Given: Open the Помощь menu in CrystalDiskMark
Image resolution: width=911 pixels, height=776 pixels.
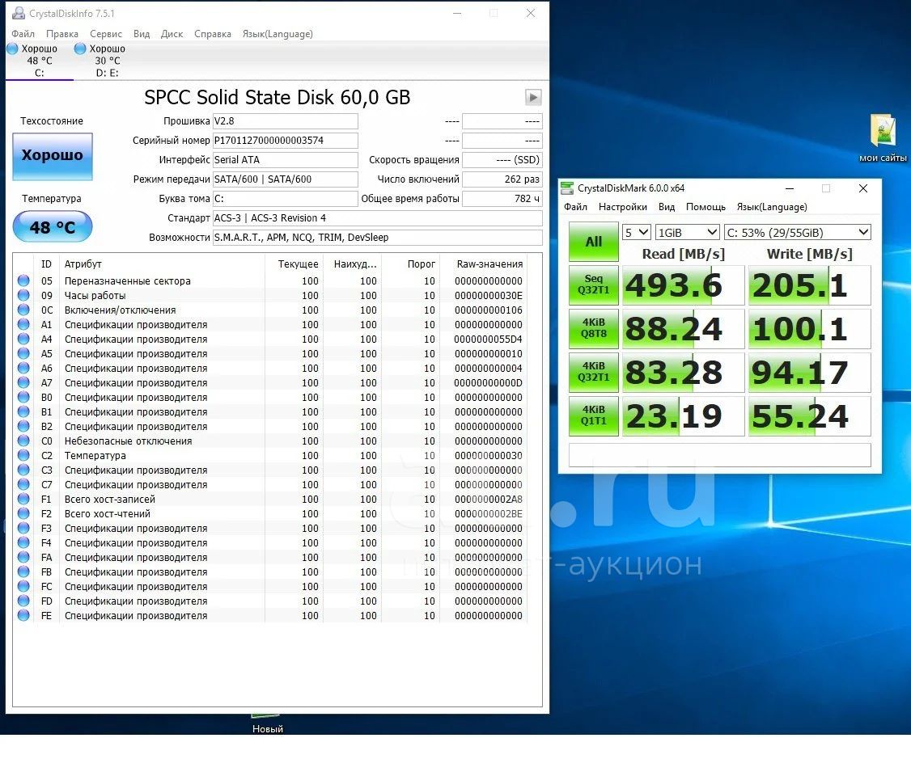Looking at the screenshot, I should [706, 207].
